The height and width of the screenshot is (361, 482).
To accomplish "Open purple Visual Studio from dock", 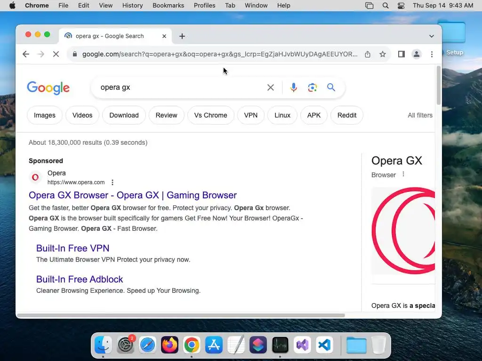I will point(303,345).
